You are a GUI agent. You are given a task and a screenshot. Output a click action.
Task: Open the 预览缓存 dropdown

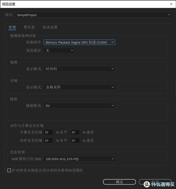[59, 50]
